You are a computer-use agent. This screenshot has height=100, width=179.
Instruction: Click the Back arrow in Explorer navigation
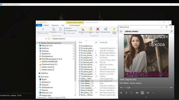click(38, 39)
